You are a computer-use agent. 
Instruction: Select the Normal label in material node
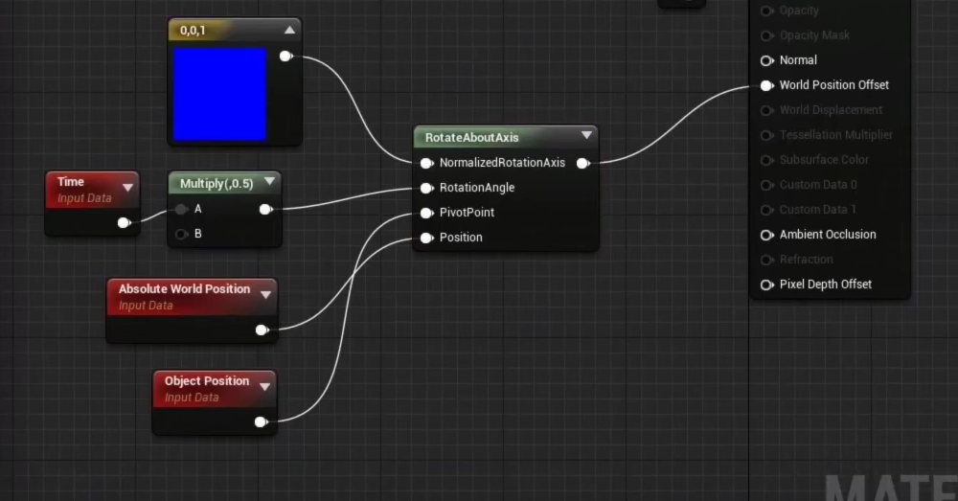pos(798,60)
